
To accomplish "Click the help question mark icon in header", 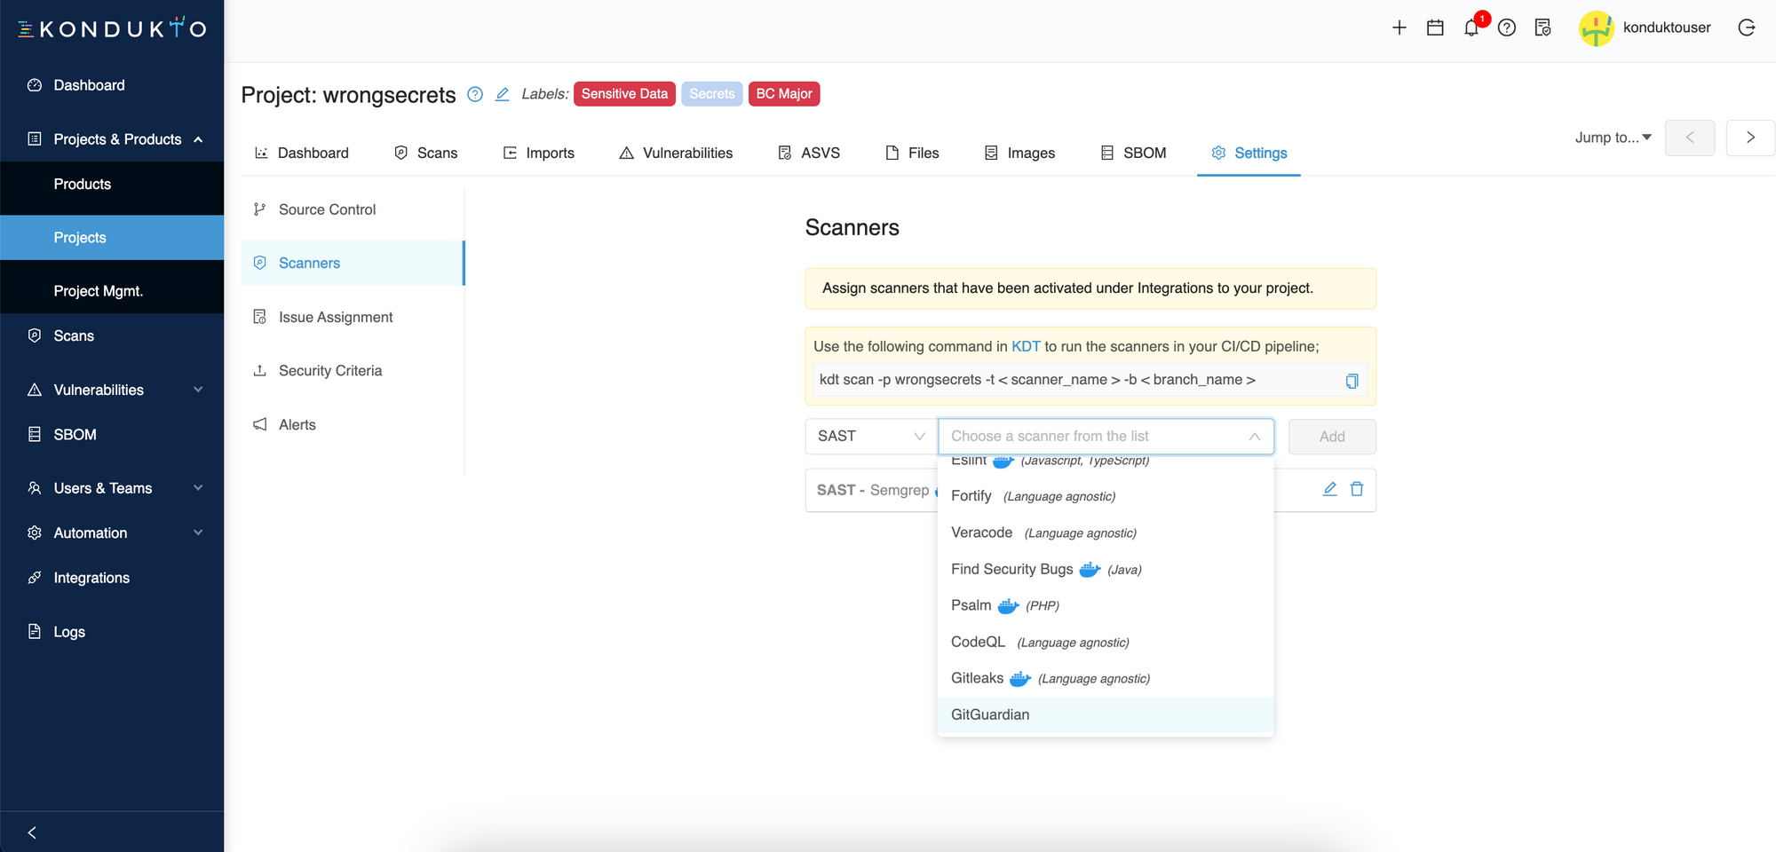I will point(1507,28).
